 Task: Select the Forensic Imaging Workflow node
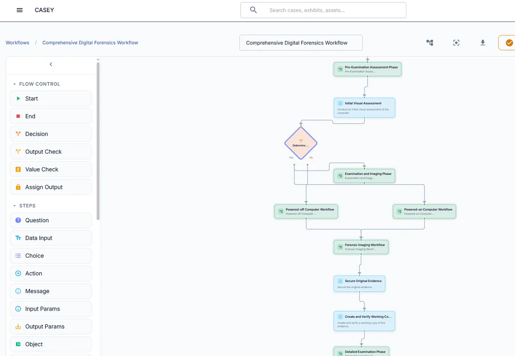pyautogui.click(x=361, y=247)
